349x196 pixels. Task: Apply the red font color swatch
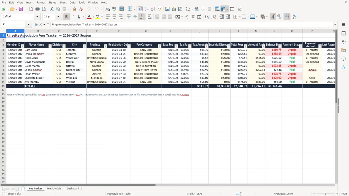click(89, 17)
